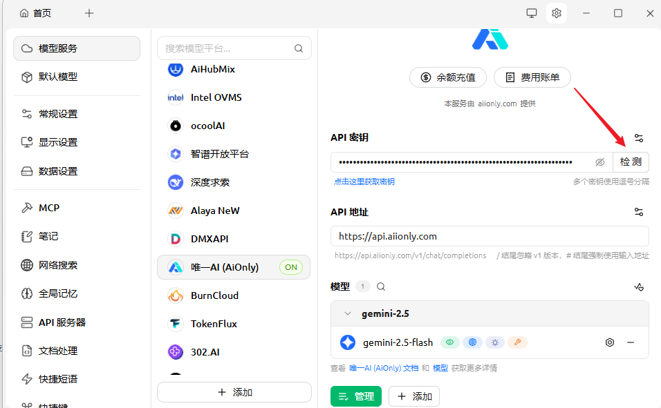
Task: Select 唯一AI (AiOnly) provider
Action: click(x=234, y=267)
